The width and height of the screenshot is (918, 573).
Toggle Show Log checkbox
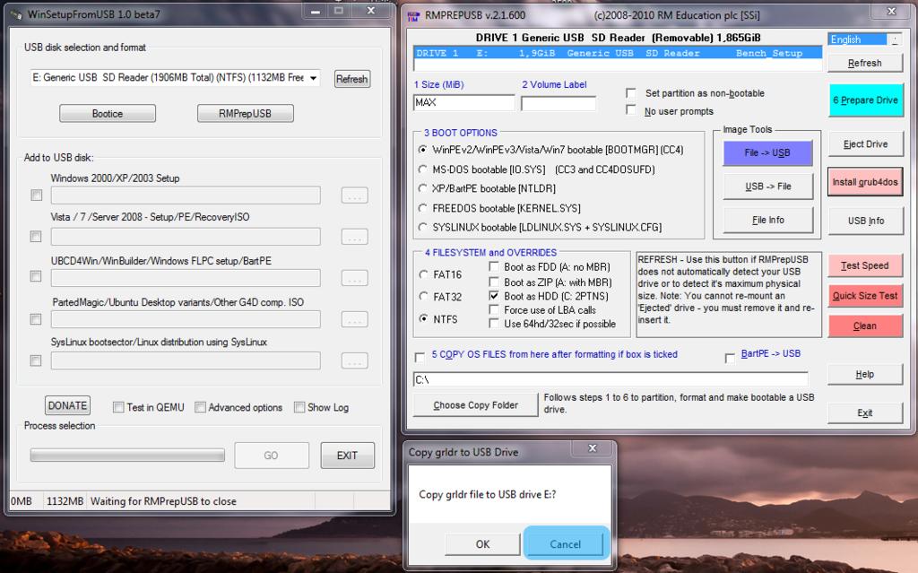299,407
